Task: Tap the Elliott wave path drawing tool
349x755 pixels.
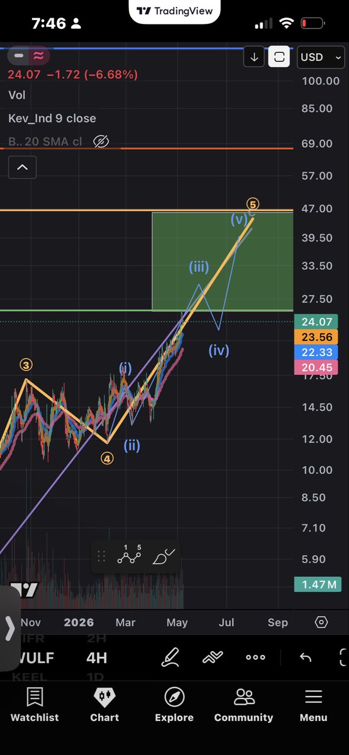Action: (x=130, y=556)
